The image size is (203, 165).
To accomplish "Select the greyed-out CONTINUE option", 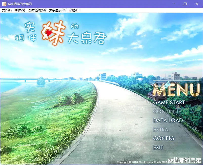I will (167, 112).
